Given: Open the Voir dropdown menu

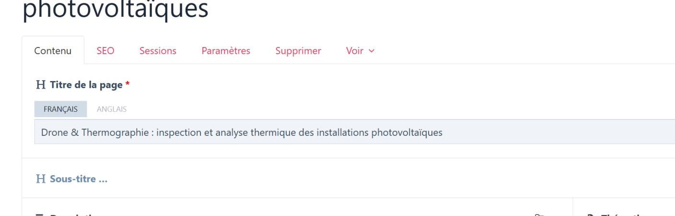Looking at the screenshot, I should tap(355, 51).
